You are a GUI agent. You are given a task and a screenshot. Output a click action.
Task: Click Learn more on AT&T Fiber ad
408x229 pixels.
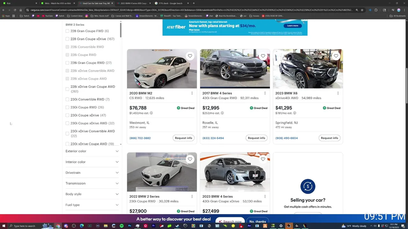click(x=293, y=25)
